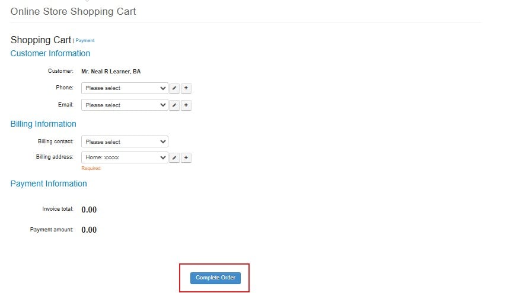Viewport: 523px width, 293px height.
Task: Open the Billing contact dropdown
Action: [x=125, y=142]
